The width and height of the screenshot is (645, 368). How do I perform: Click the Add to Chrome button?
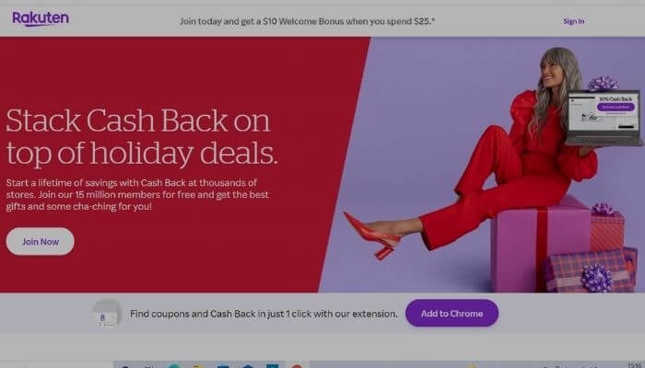[x=451, y=314]
